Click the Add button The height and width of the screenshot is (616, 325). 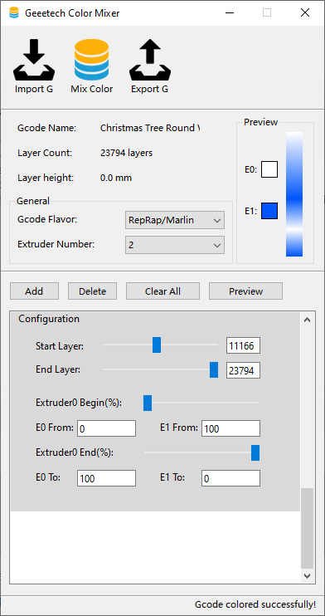click(x=34, y=291)
